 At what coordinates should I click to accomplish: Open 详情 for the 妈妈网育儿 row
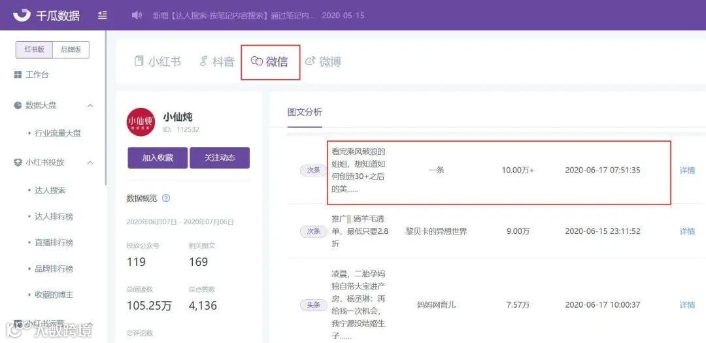click(687, 304)
